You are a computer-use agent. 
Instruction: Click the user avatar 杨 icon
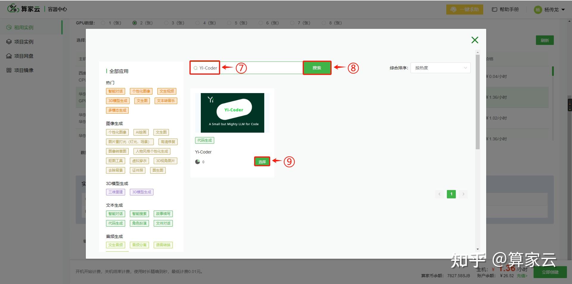pyautogui.click(x=538, y=10)
